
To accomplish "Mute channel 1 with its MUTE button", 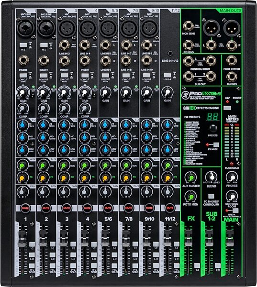I will point(25,208).
